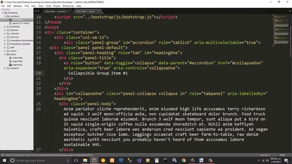Viewport: 292px width, 164px height.
Task: Collapse the acordeon folder
Action: pos(5,16)
